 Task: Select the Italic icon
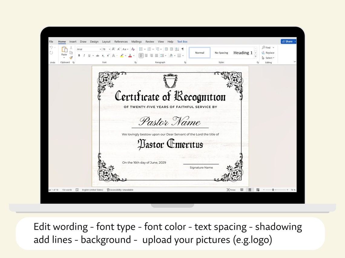(x=84, y=56)
